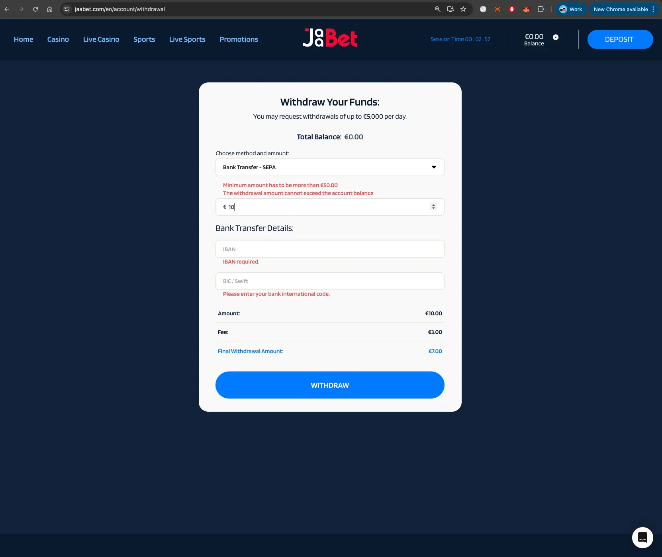Click the Minimum amount €50.00 error message

click(280, 185)
